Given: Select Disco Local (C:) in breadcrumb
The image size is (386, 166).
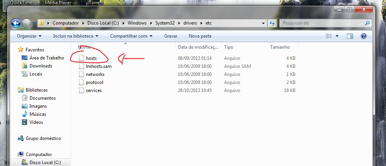Looking at the screenshot, I should tap(103, 23).
